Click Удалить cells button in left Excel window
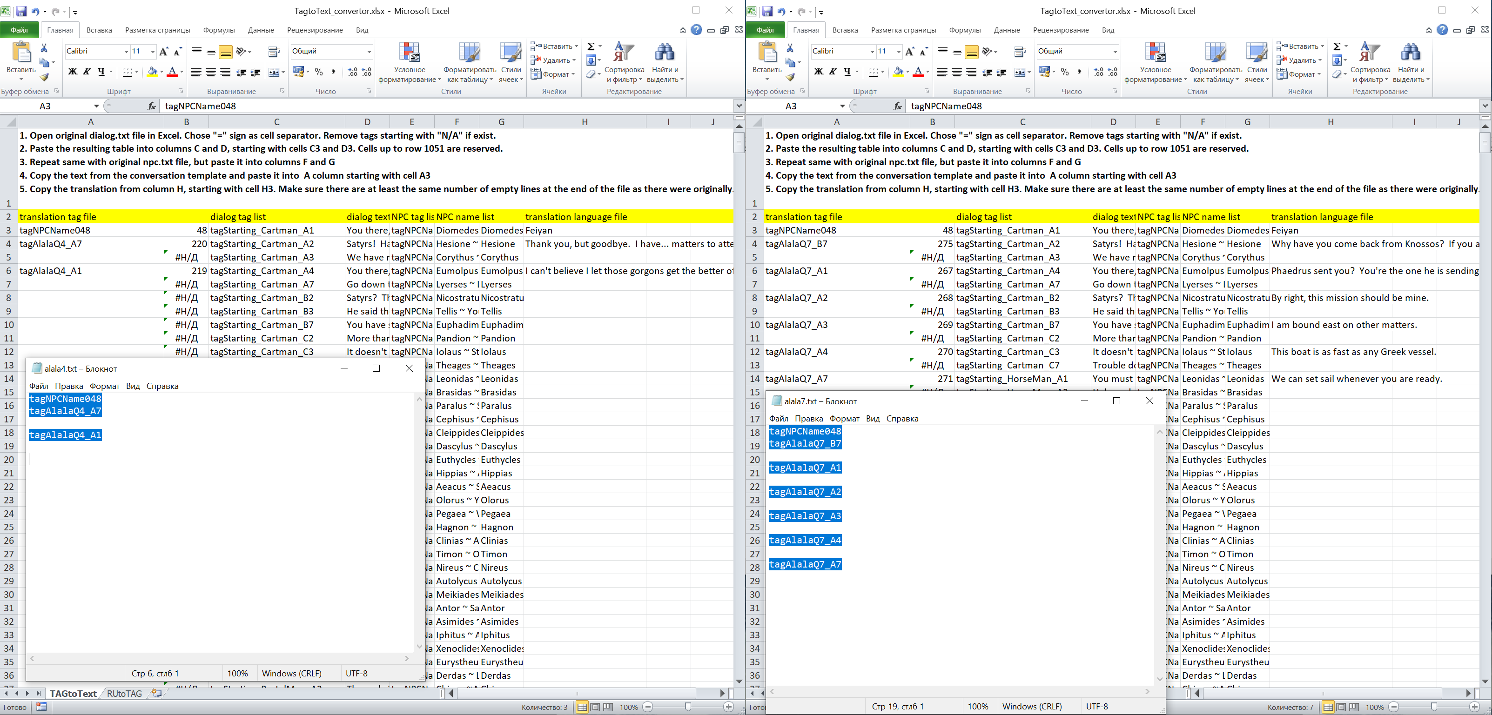 point(553,60)
